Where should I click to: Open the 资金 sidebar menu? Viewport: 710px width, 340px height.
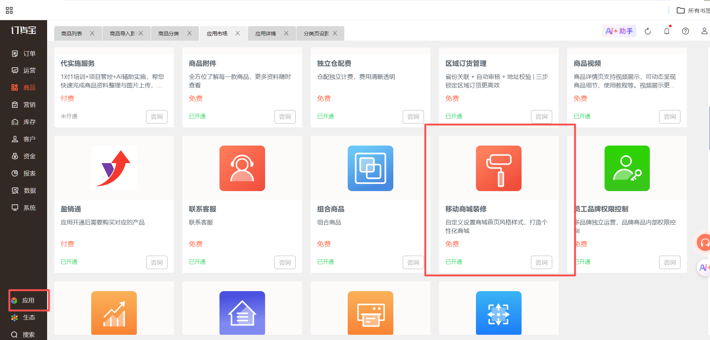pyautogui.click(x=24, y=156)
